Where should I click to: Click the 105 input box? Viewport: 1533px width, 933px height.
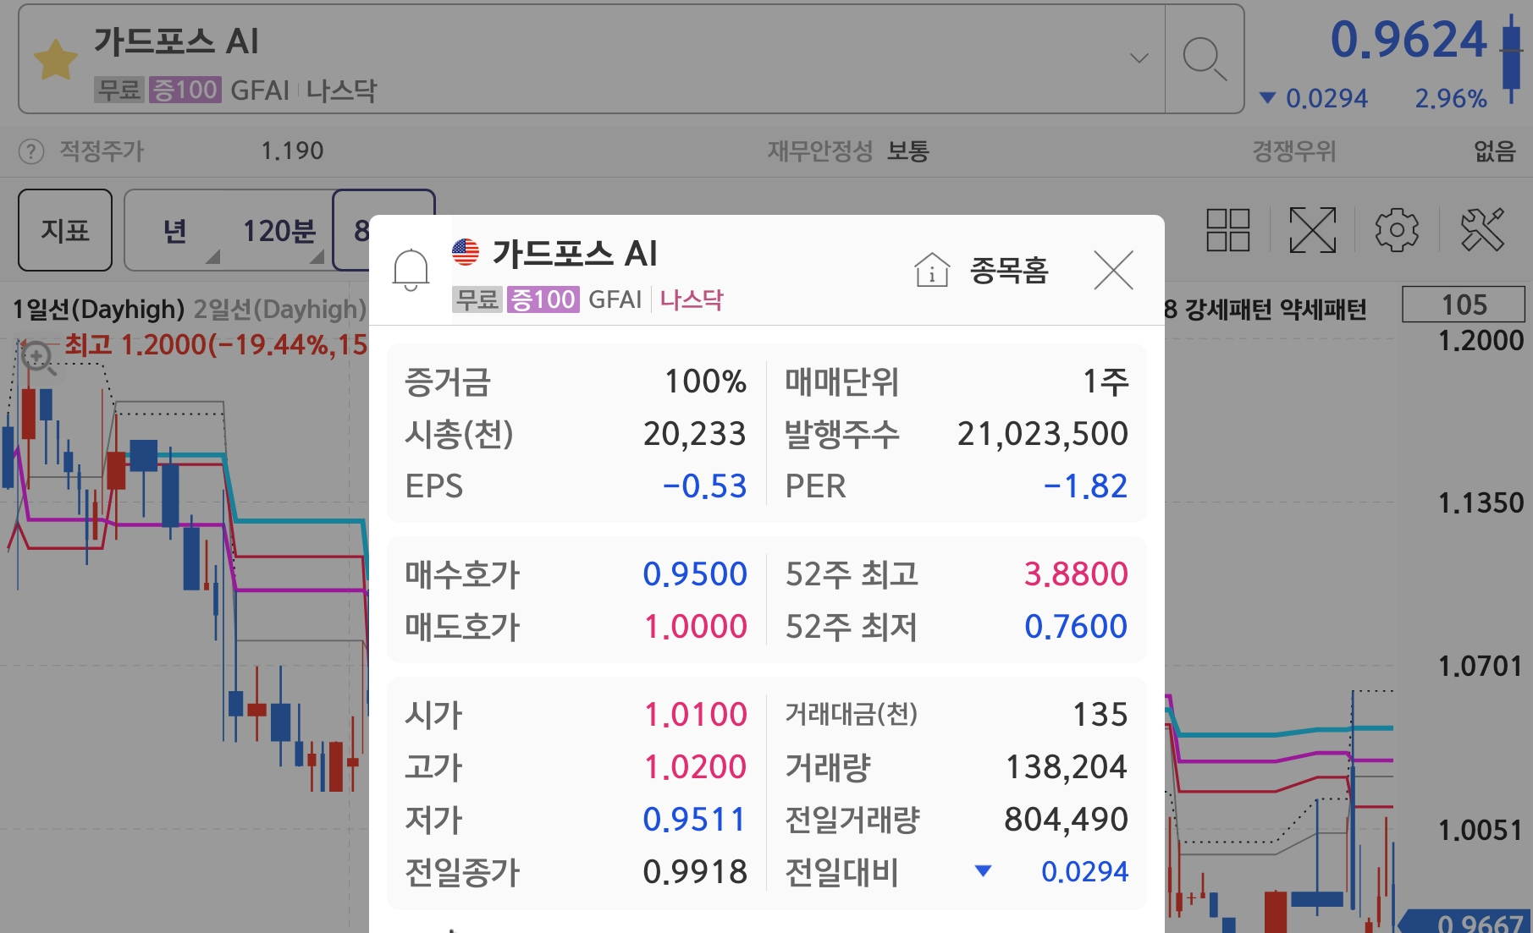pyautogui.click(x=1464, y=305)
